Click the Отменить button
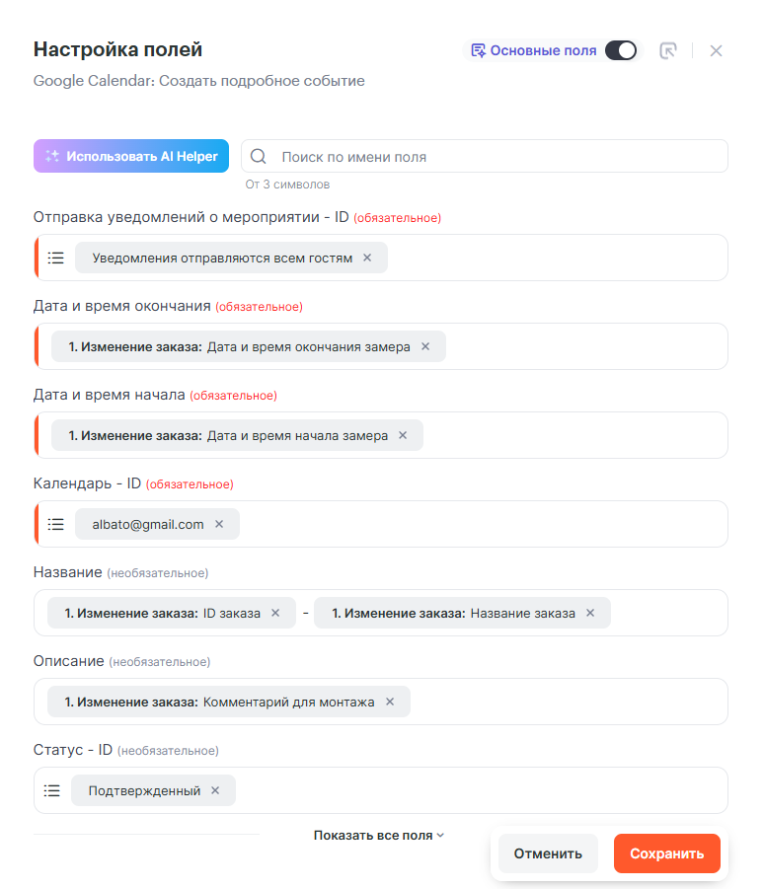This screenshot has width=764, height=889. click(x=548, y=853)
